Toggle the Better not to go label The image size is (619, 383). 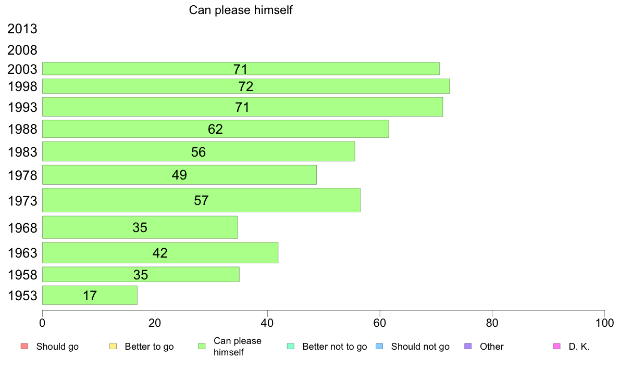(335, 347)
